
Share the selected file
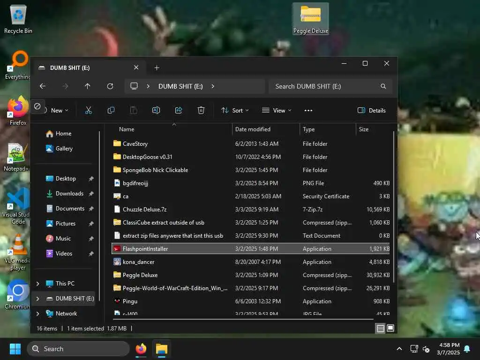click(179, 111)
